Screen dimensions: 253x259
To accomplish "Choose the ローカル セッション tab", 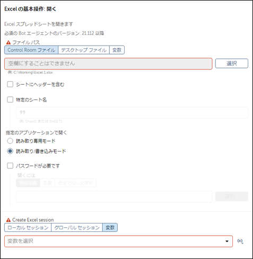I will (28, 228).
